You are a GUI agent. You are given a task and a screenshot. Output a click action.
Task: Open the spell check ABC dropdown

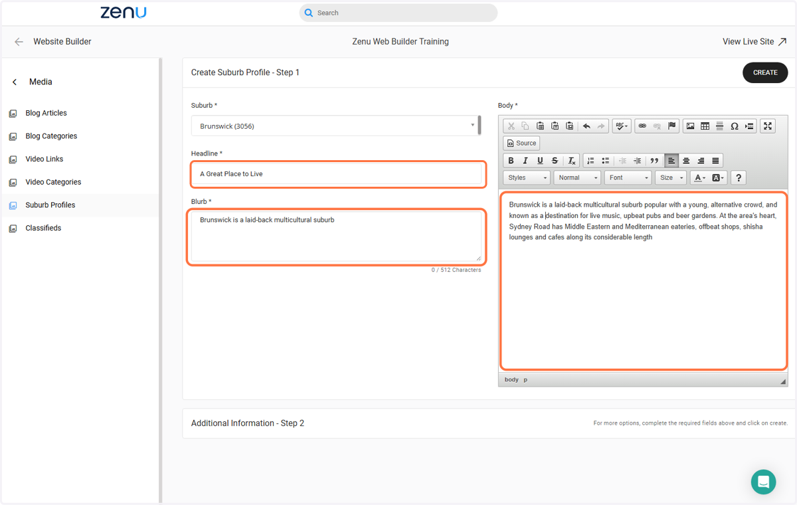tap(622, 126)
